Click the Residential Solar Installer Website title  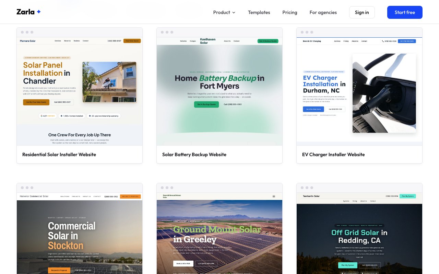pyautogui.click(x=59, y=154)
